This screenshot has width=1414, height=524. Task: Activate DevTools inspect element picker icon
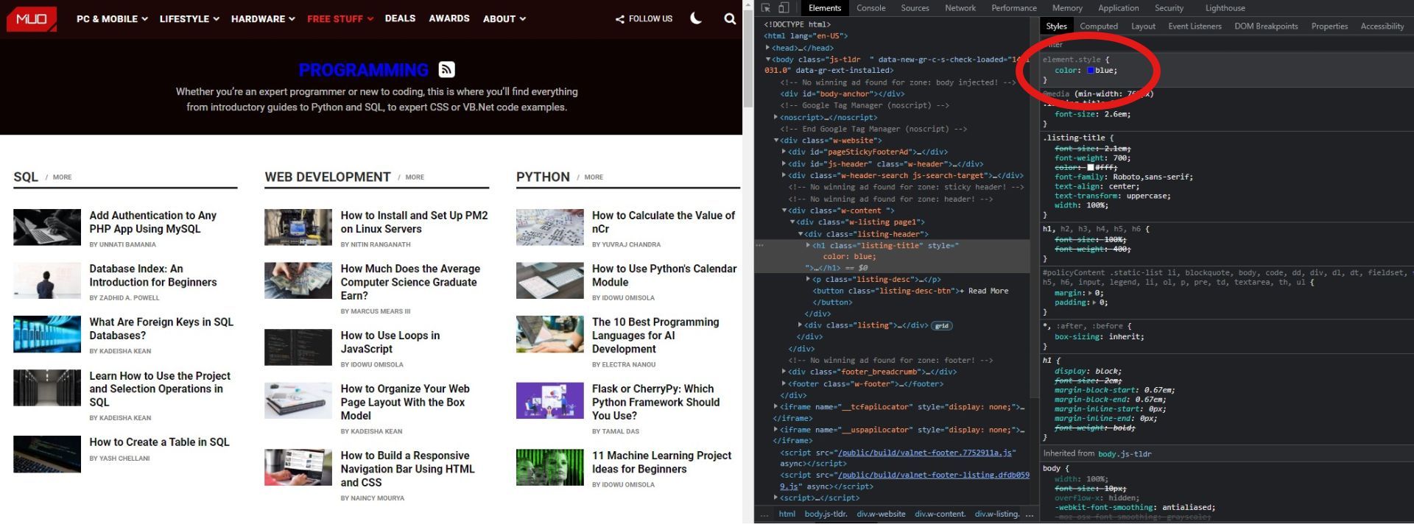[766, 8]
